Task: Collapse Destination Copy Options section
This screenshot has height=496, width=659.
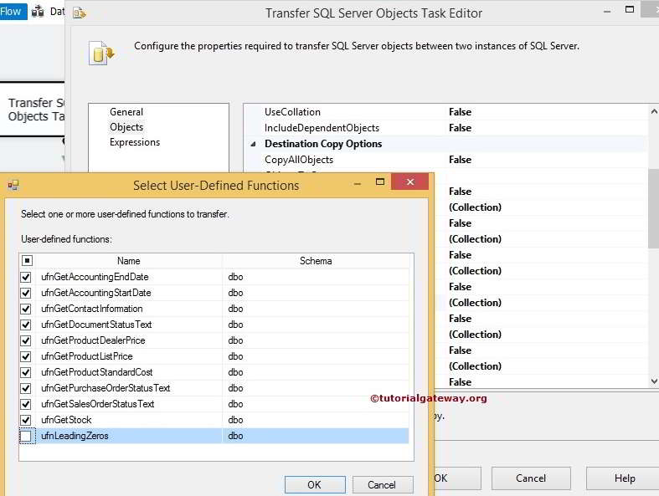Action: [x=253, y=144]
